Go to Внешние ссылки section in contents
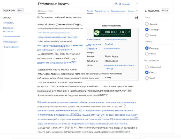 tap(11, 47)
